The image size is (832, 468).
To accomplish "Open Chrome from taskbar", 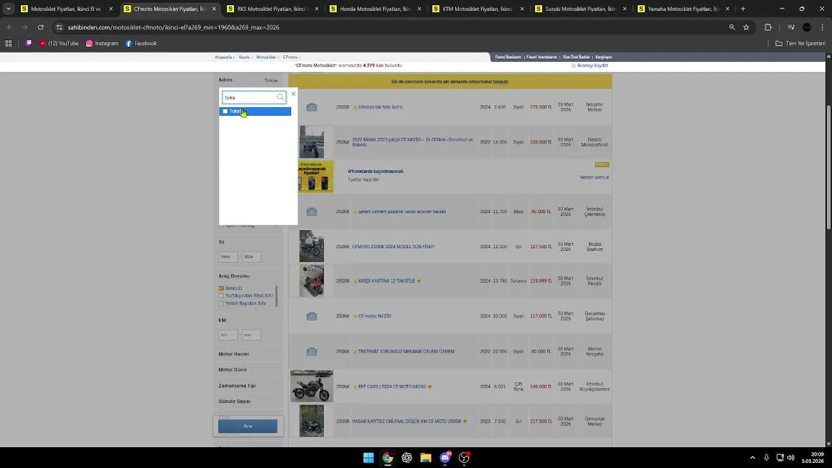I will 387,458.
